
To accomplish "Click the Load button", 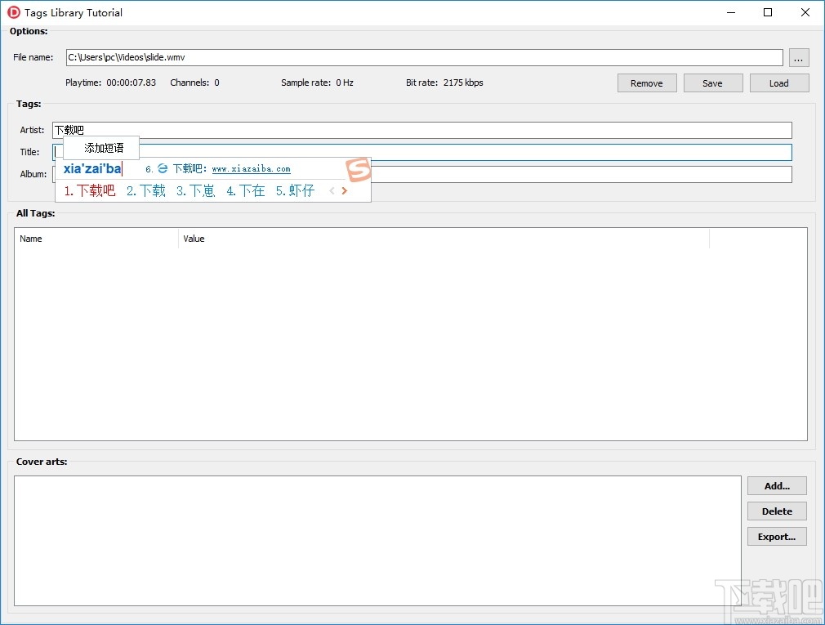I will pyautogui.click(x=779, y=83).
